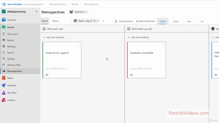219x123 pixels.
Task: Click the Retrospectives page title
Action: coord(53,12)
